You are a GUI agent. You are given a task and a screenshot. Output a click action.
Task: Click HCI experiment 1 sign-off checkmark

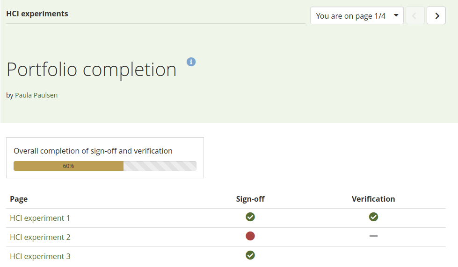(x=250, y=217)
